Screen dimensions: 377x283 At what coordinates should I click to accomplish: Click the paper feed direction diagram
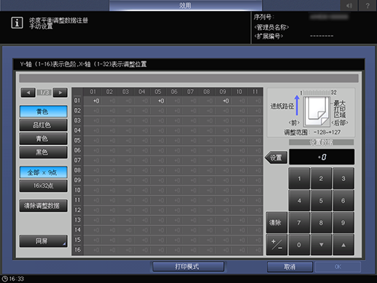(x=316, y=111)
